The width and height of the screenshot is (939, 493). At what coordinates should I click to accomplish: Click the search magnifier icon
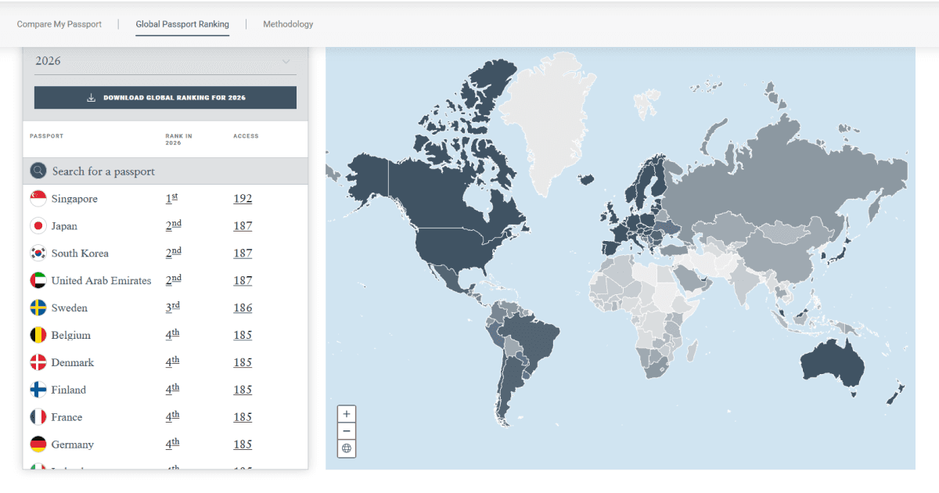click(x=38, y=170)
